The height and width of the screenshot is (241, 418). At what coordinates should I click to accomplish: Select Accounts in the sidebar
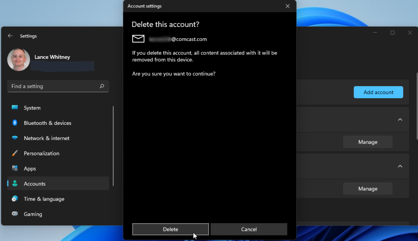(58, 184)
